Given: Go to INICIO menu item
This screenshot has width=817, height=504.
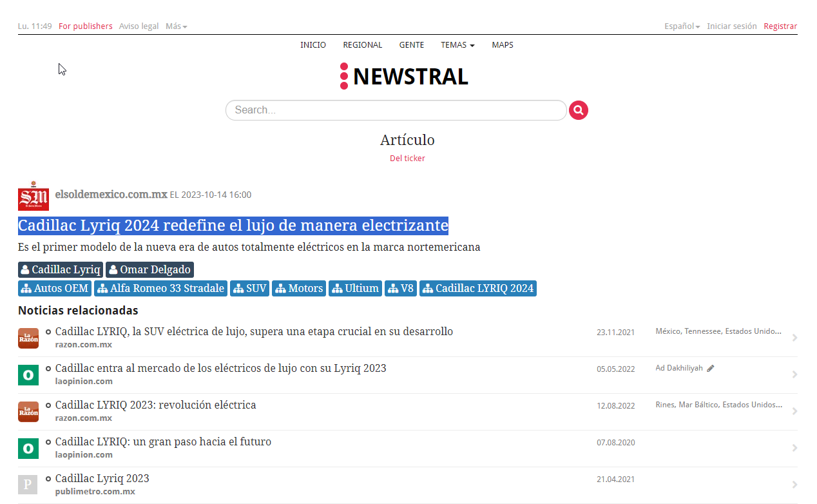Looking at the screenshot, I should tap(313, 45).
